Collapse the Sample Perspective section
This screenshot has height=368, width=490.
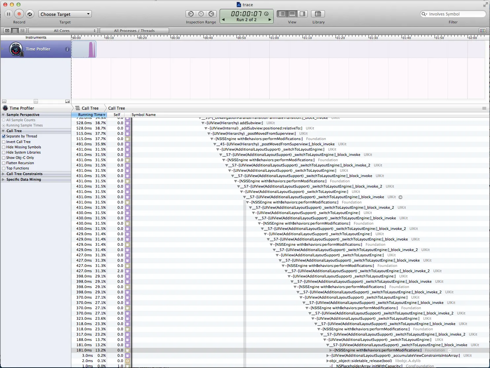3,115
